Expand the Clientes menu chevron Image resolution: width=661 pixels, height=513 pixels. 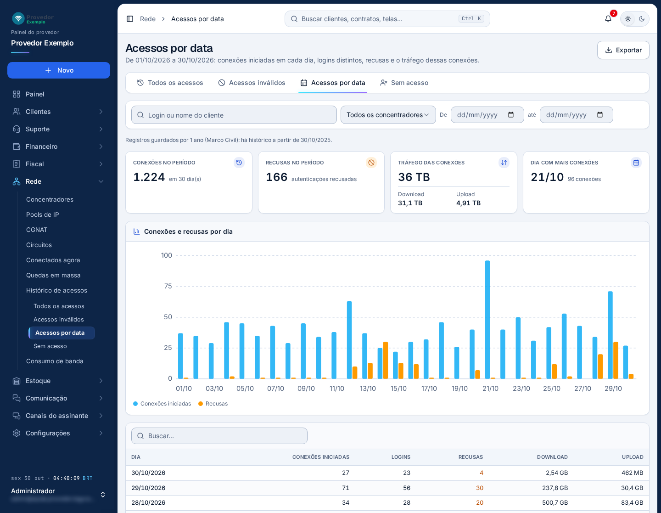pyautogui.click(x=101, y=112)
